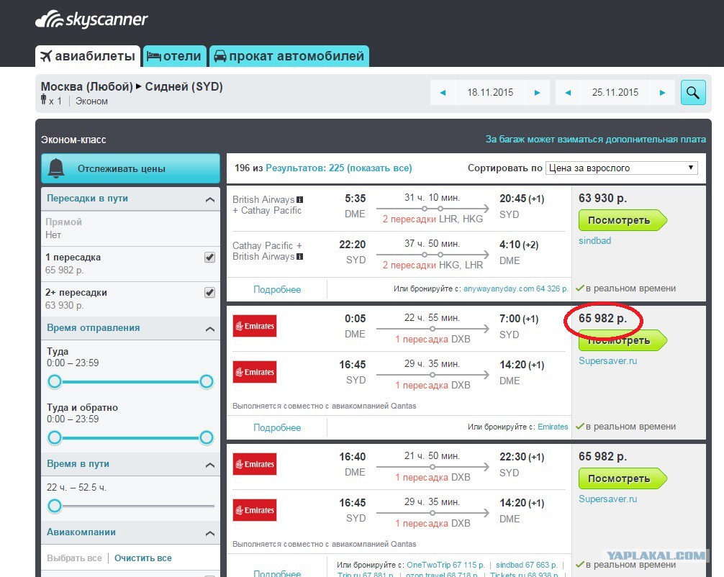
Task: Click Emirates logo on 16:40 DME flight
Action: pos(255,464)
